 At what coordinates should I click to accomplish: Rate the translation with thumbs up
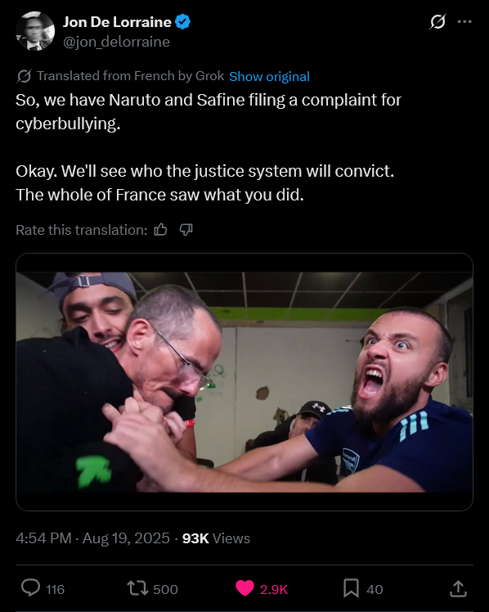[160, 230]
